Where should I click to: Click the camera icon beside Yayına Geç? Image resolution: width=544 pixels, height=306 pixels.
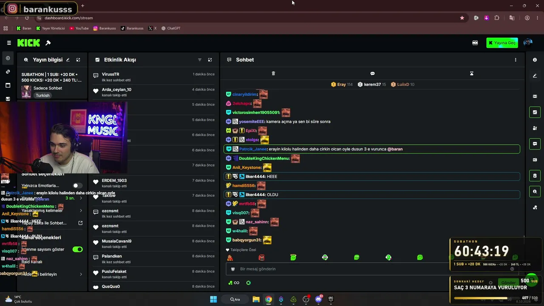(475, 43)
